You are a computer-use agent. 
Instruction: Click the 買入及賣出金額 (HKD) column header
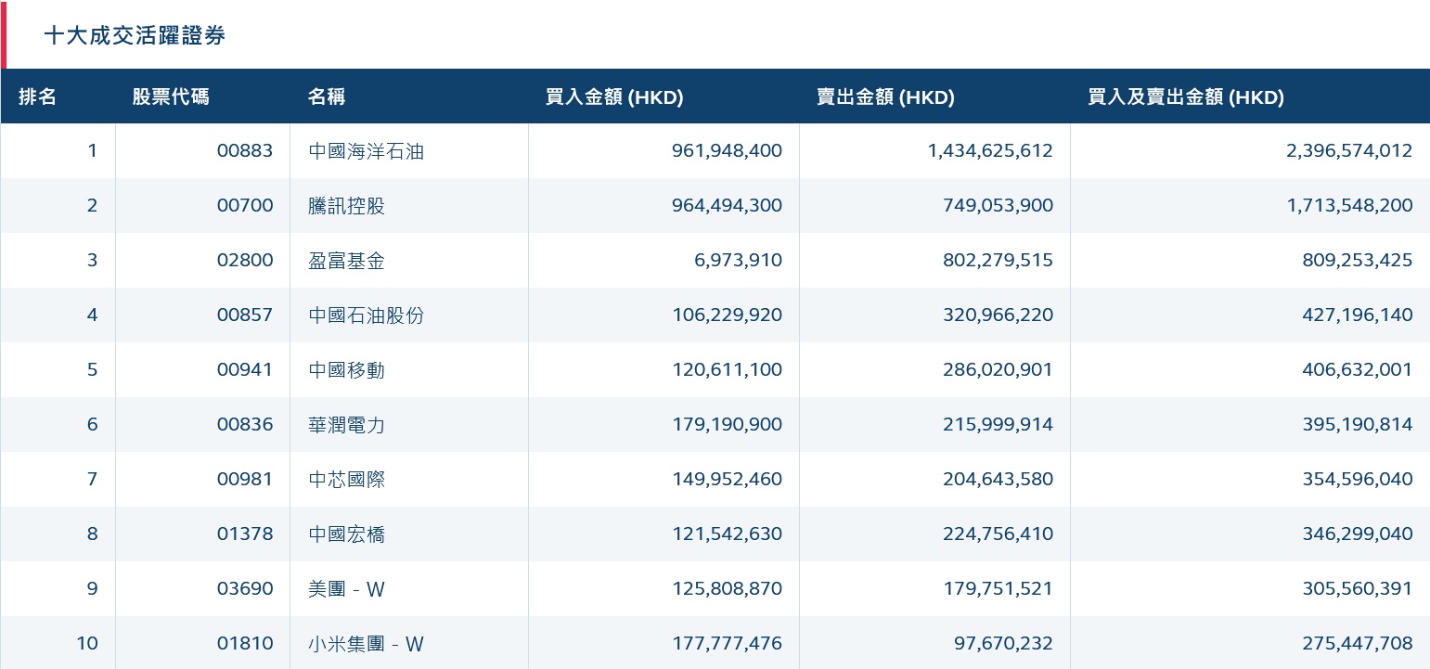[1186, 96]
